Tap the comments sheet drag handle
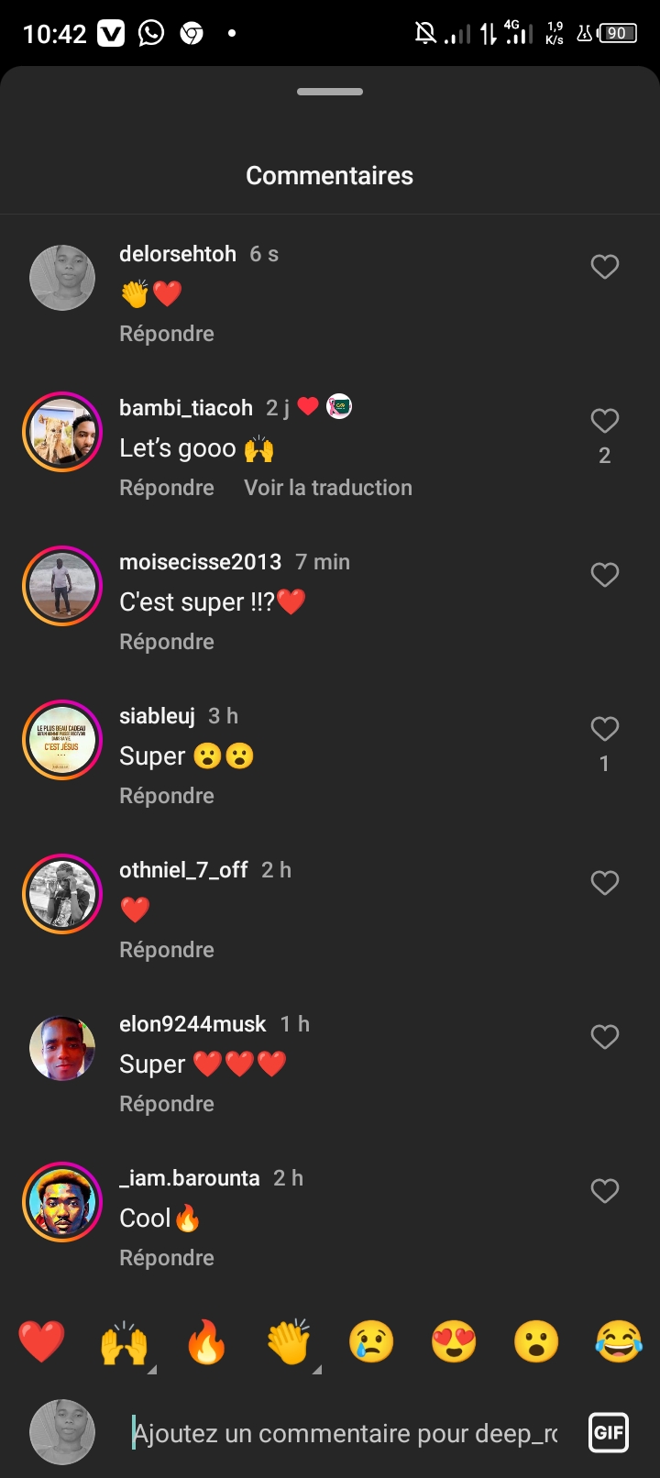Screen dimensions: 660x1478 click(x=330, y=92)
